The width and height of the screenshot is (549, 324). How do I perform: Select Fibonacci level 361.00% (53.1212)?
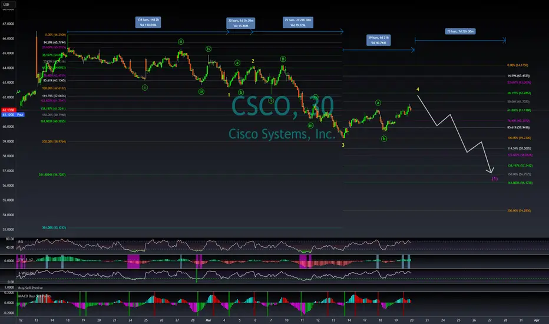(x=54, y=227)
